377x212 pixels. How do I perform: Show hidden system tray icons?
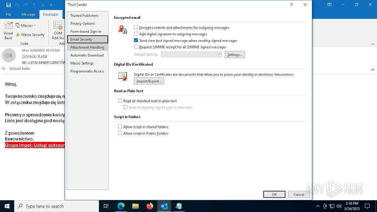coord(318,206)
